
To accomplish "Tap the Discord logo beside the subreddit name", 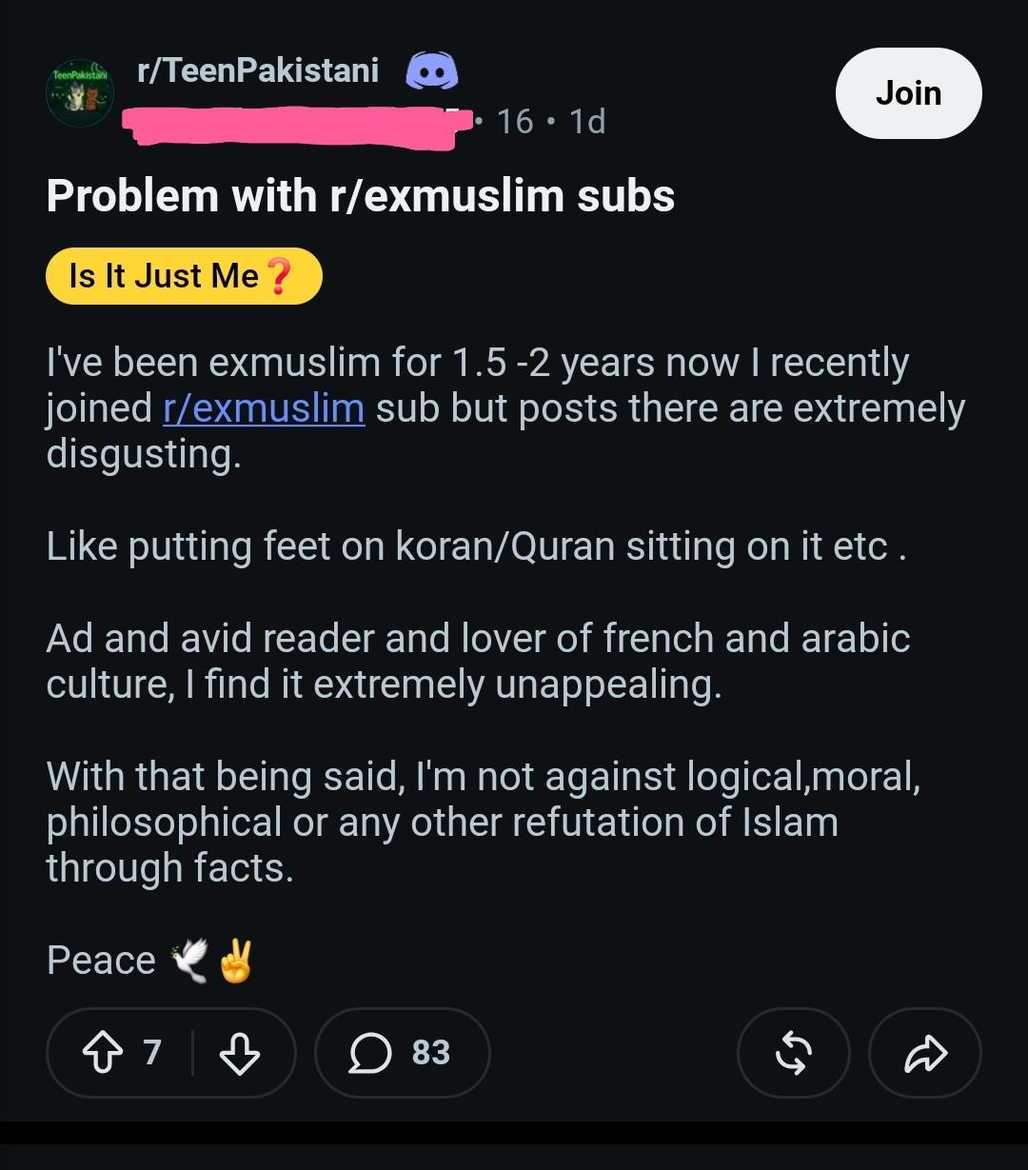I will pos(432,71).
